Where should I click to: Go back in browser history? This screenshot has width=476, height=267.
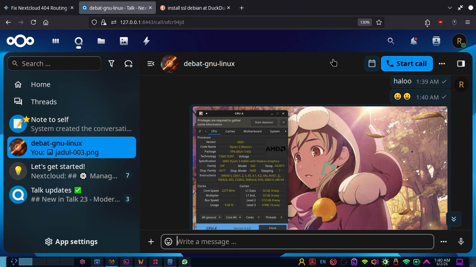8,22
